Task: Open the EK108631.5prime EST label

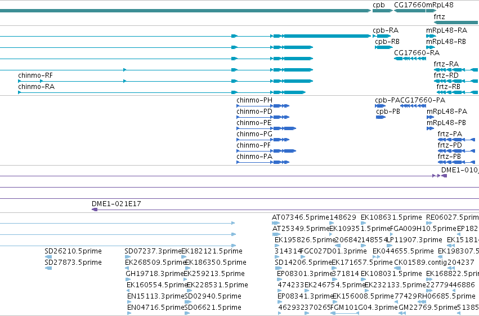Action: point(391,217)
